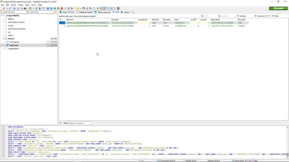Click the green Donate button

278,9
